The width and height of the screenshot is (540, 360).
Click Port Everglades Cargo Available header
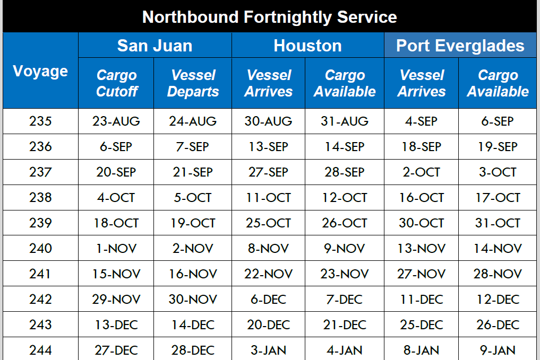[498, 83]
